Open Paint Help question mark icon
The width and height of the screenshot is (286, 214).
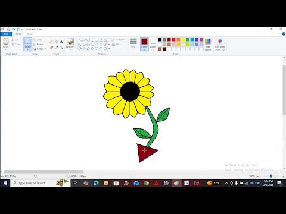click(284, 34)
